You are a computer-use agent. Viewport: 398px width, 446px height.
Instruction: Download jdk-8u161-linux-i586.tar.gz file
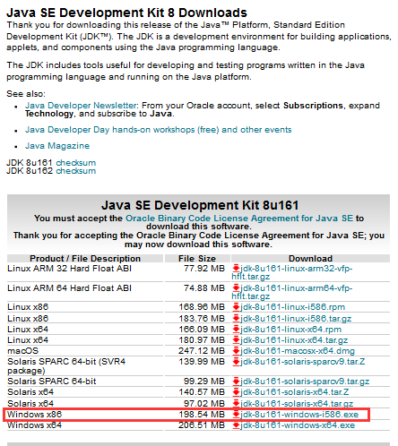pos(296,319)
